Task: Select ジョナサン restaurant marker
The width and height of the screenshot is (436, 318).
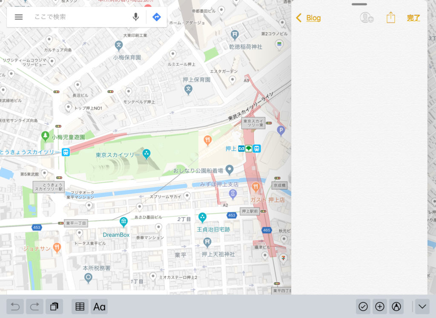Action: coord(57,248)
